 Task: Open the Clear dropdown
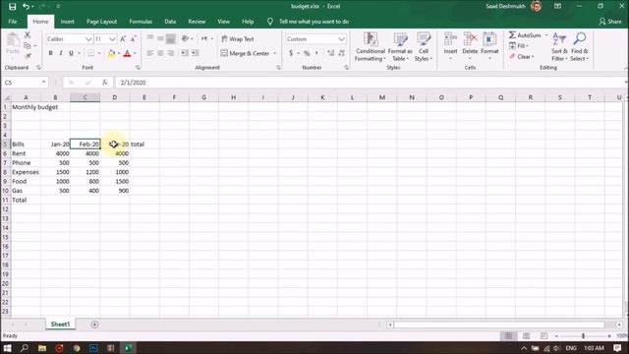(522, 57)
